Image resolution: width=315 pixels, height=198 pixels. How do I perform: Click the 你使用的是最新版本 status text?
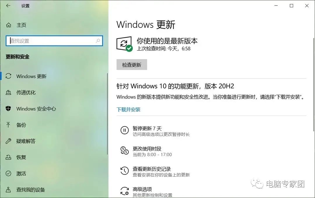pos(167,41)
